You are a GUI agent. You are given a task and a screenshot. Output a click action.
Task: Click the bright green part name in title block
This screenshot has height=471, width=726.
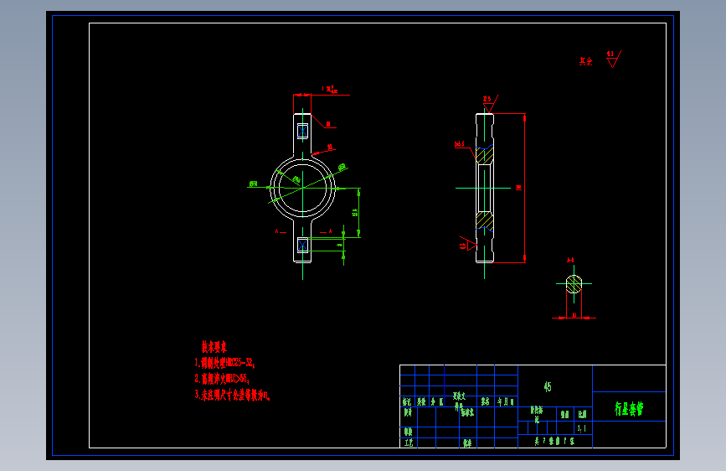(x=629, y=408)
